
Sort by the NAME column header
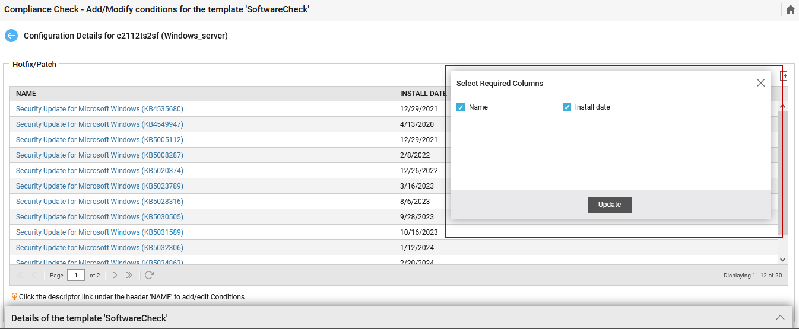(202, 94)
